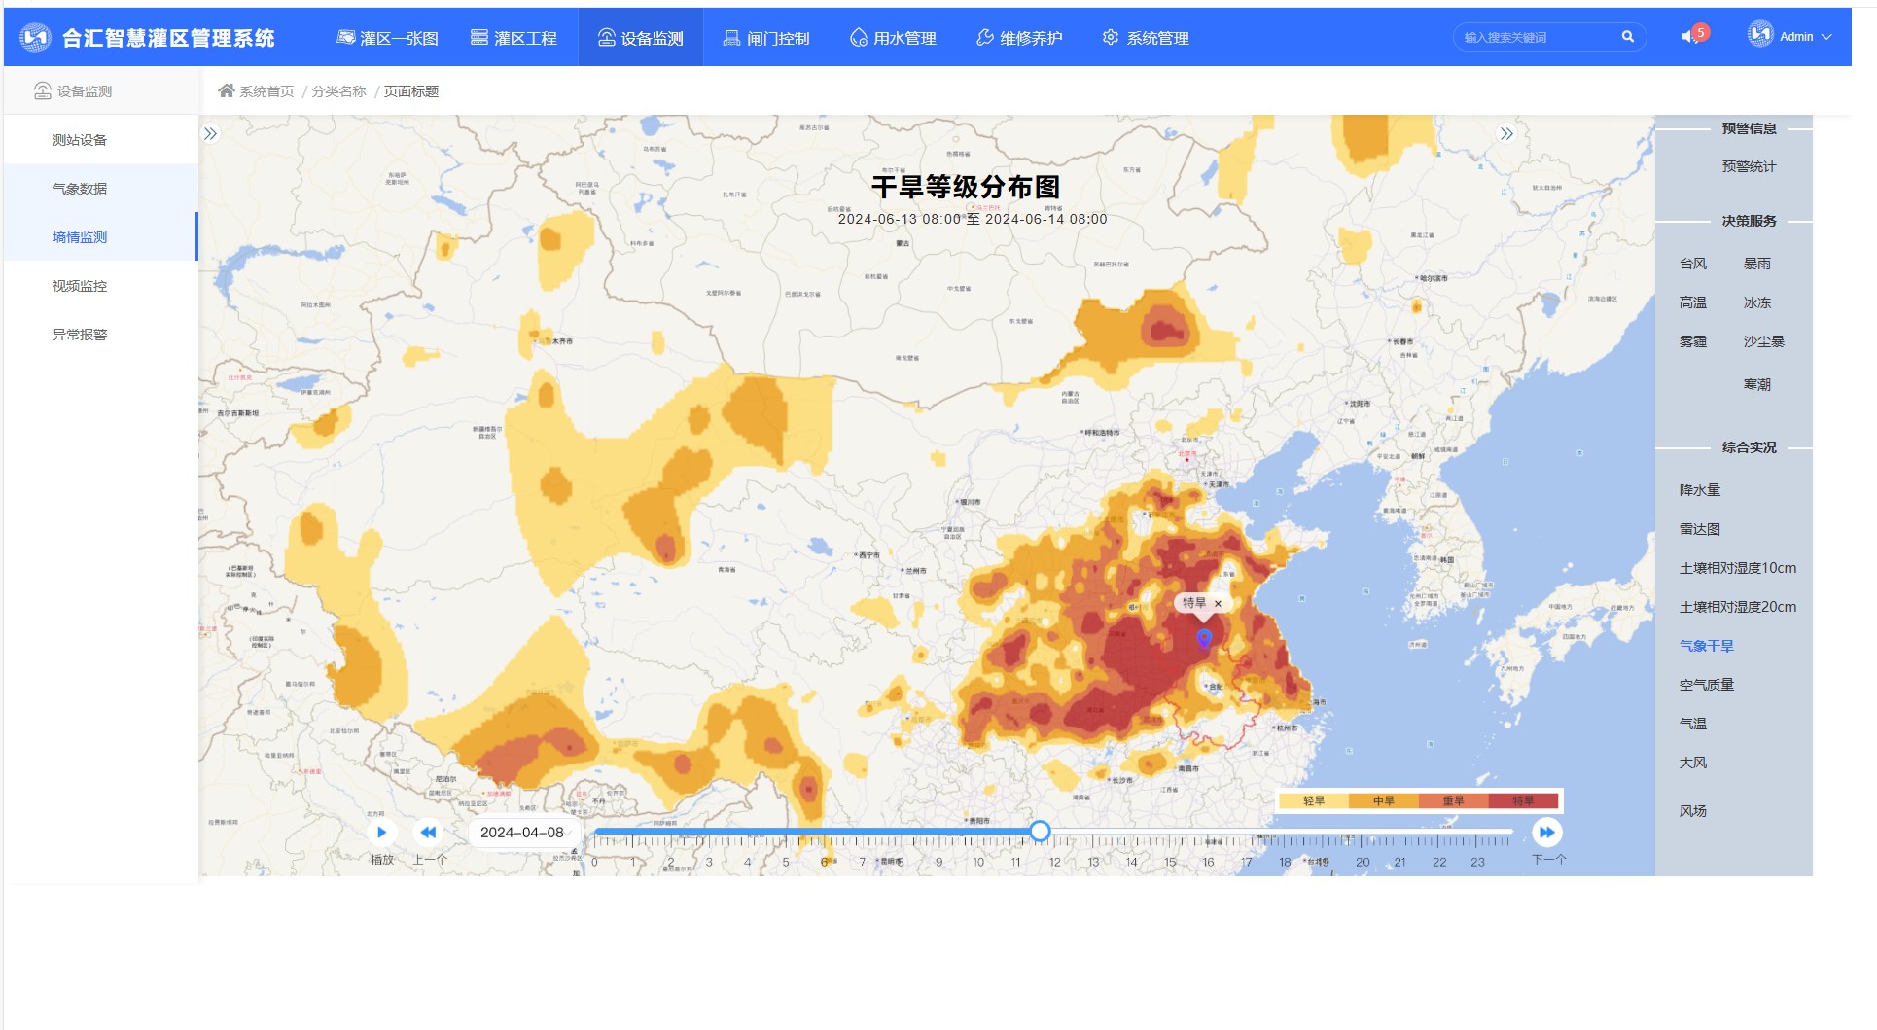Open the notification speaker icon

tap(1690, 37)
